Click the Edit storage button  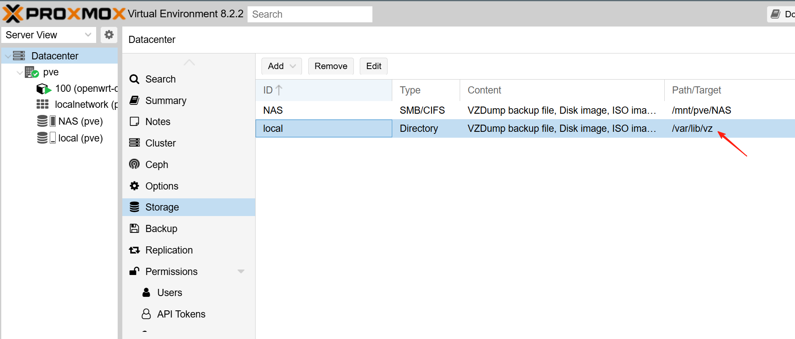(373, 66)
